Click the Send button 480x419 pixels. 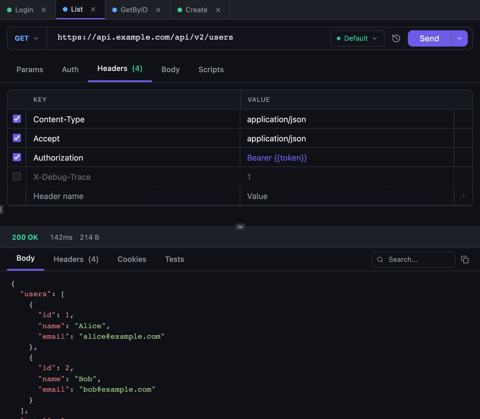point(429,38)
